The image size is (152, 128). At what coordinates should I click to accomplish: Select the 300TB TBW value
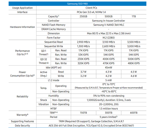(109, 113)
